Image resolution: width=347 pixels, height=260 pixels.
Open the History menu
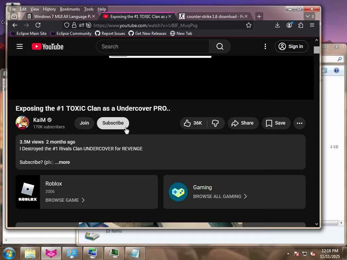[49, 9]
